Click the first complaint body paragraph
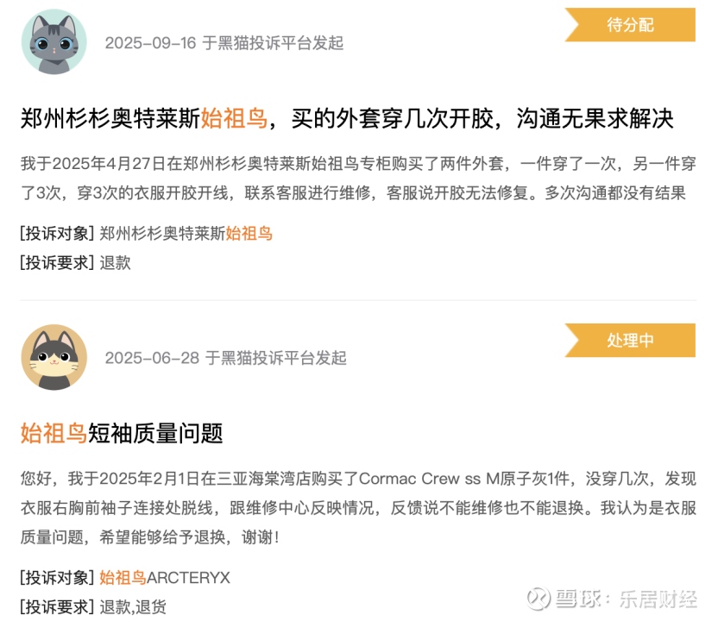This screenshot has width=718, height=621. (358, 178)
